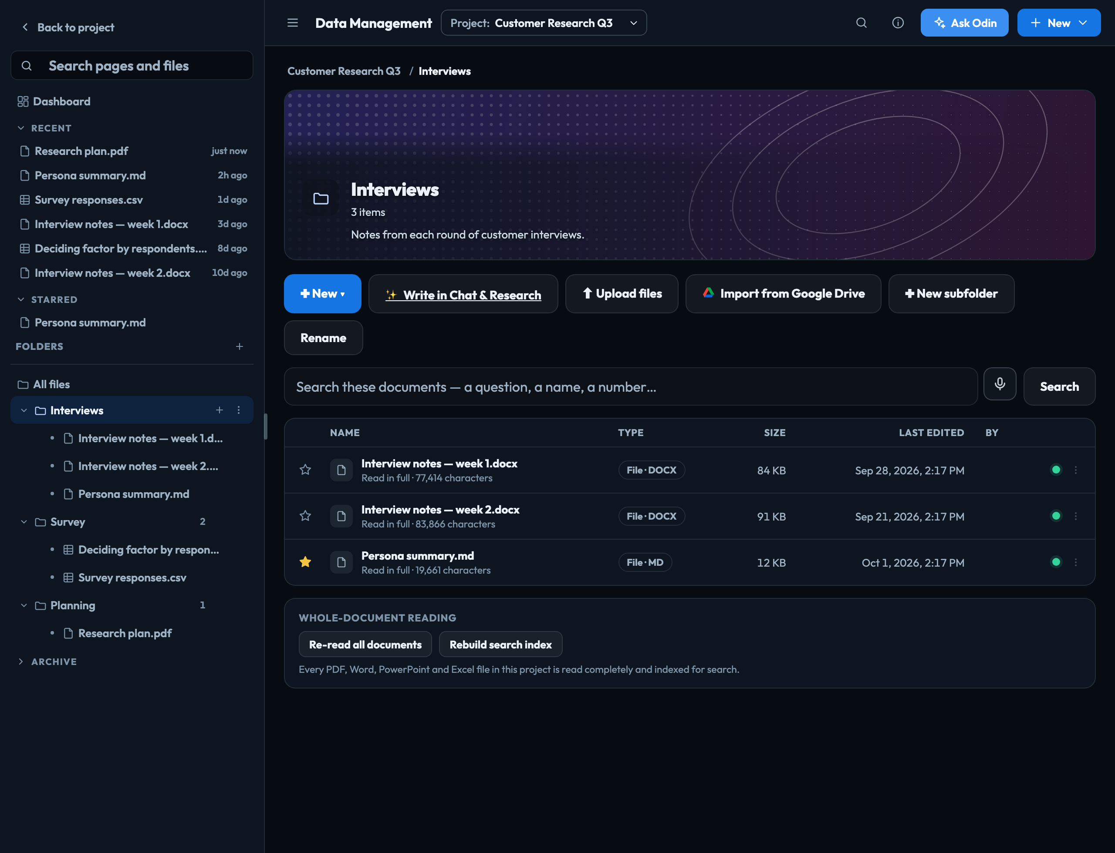
Task: Collapse the Survey folder chevron
Action: [x=24, y=521]
